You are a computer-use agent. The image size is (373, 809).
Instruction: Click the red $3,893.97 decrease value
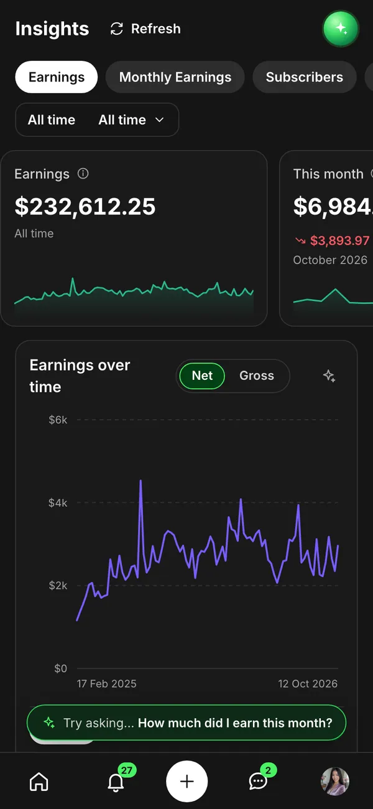340,240
